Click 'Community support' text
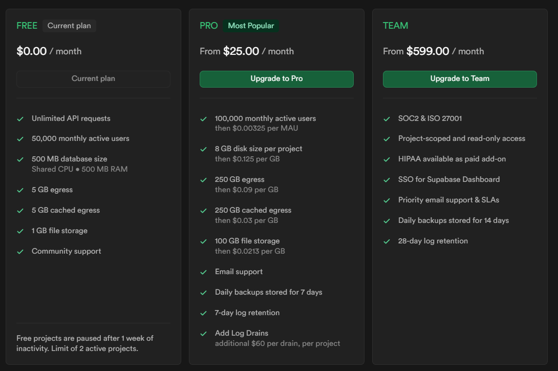Viewport: 558px width, 371px height. pos(66,251)
